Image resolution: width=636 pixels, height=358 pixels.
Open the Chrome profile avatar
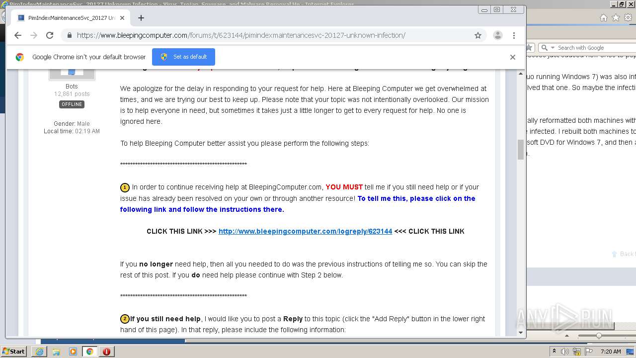point(497,35)
